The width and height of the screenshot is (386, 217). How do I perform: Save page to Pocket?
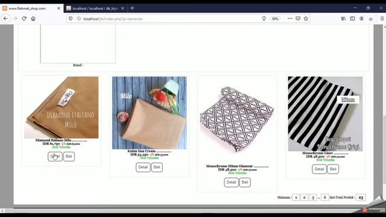click(x=298, y=19)
